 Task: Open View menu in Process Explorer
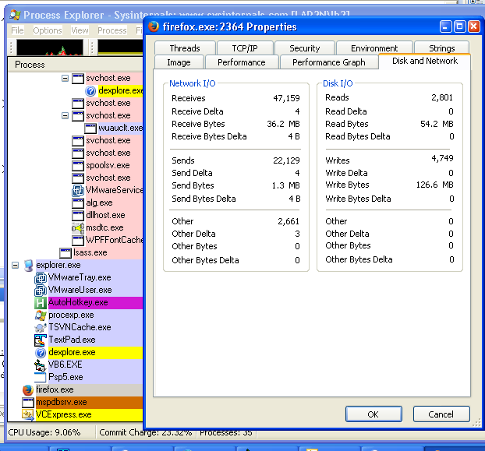[80, 30]
